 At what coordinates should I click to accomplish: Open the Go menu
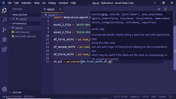(x=44, y=3)
